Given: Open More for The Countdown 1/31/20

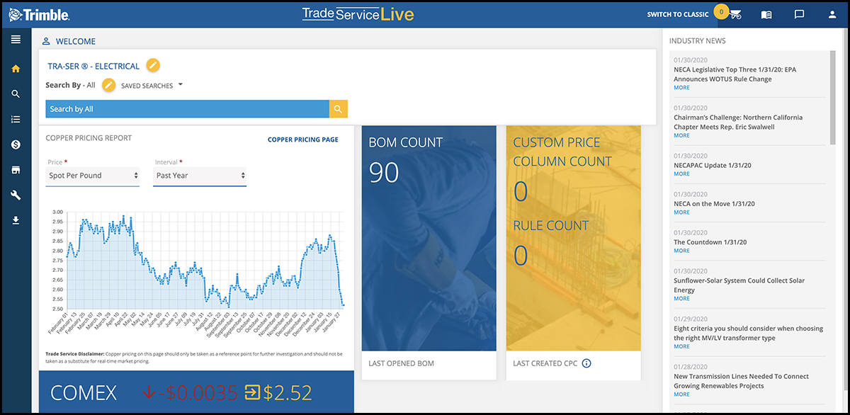Looking at the screenshot, I should (x=681, y=251).
